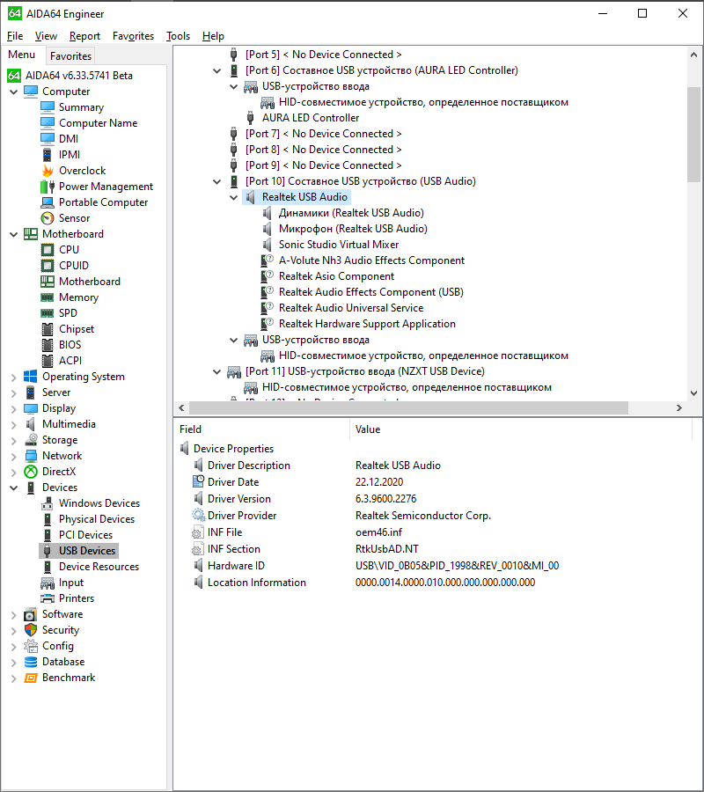704x792 pixels.
Task: Open the Favorites menu
Action: pos(134,36)
